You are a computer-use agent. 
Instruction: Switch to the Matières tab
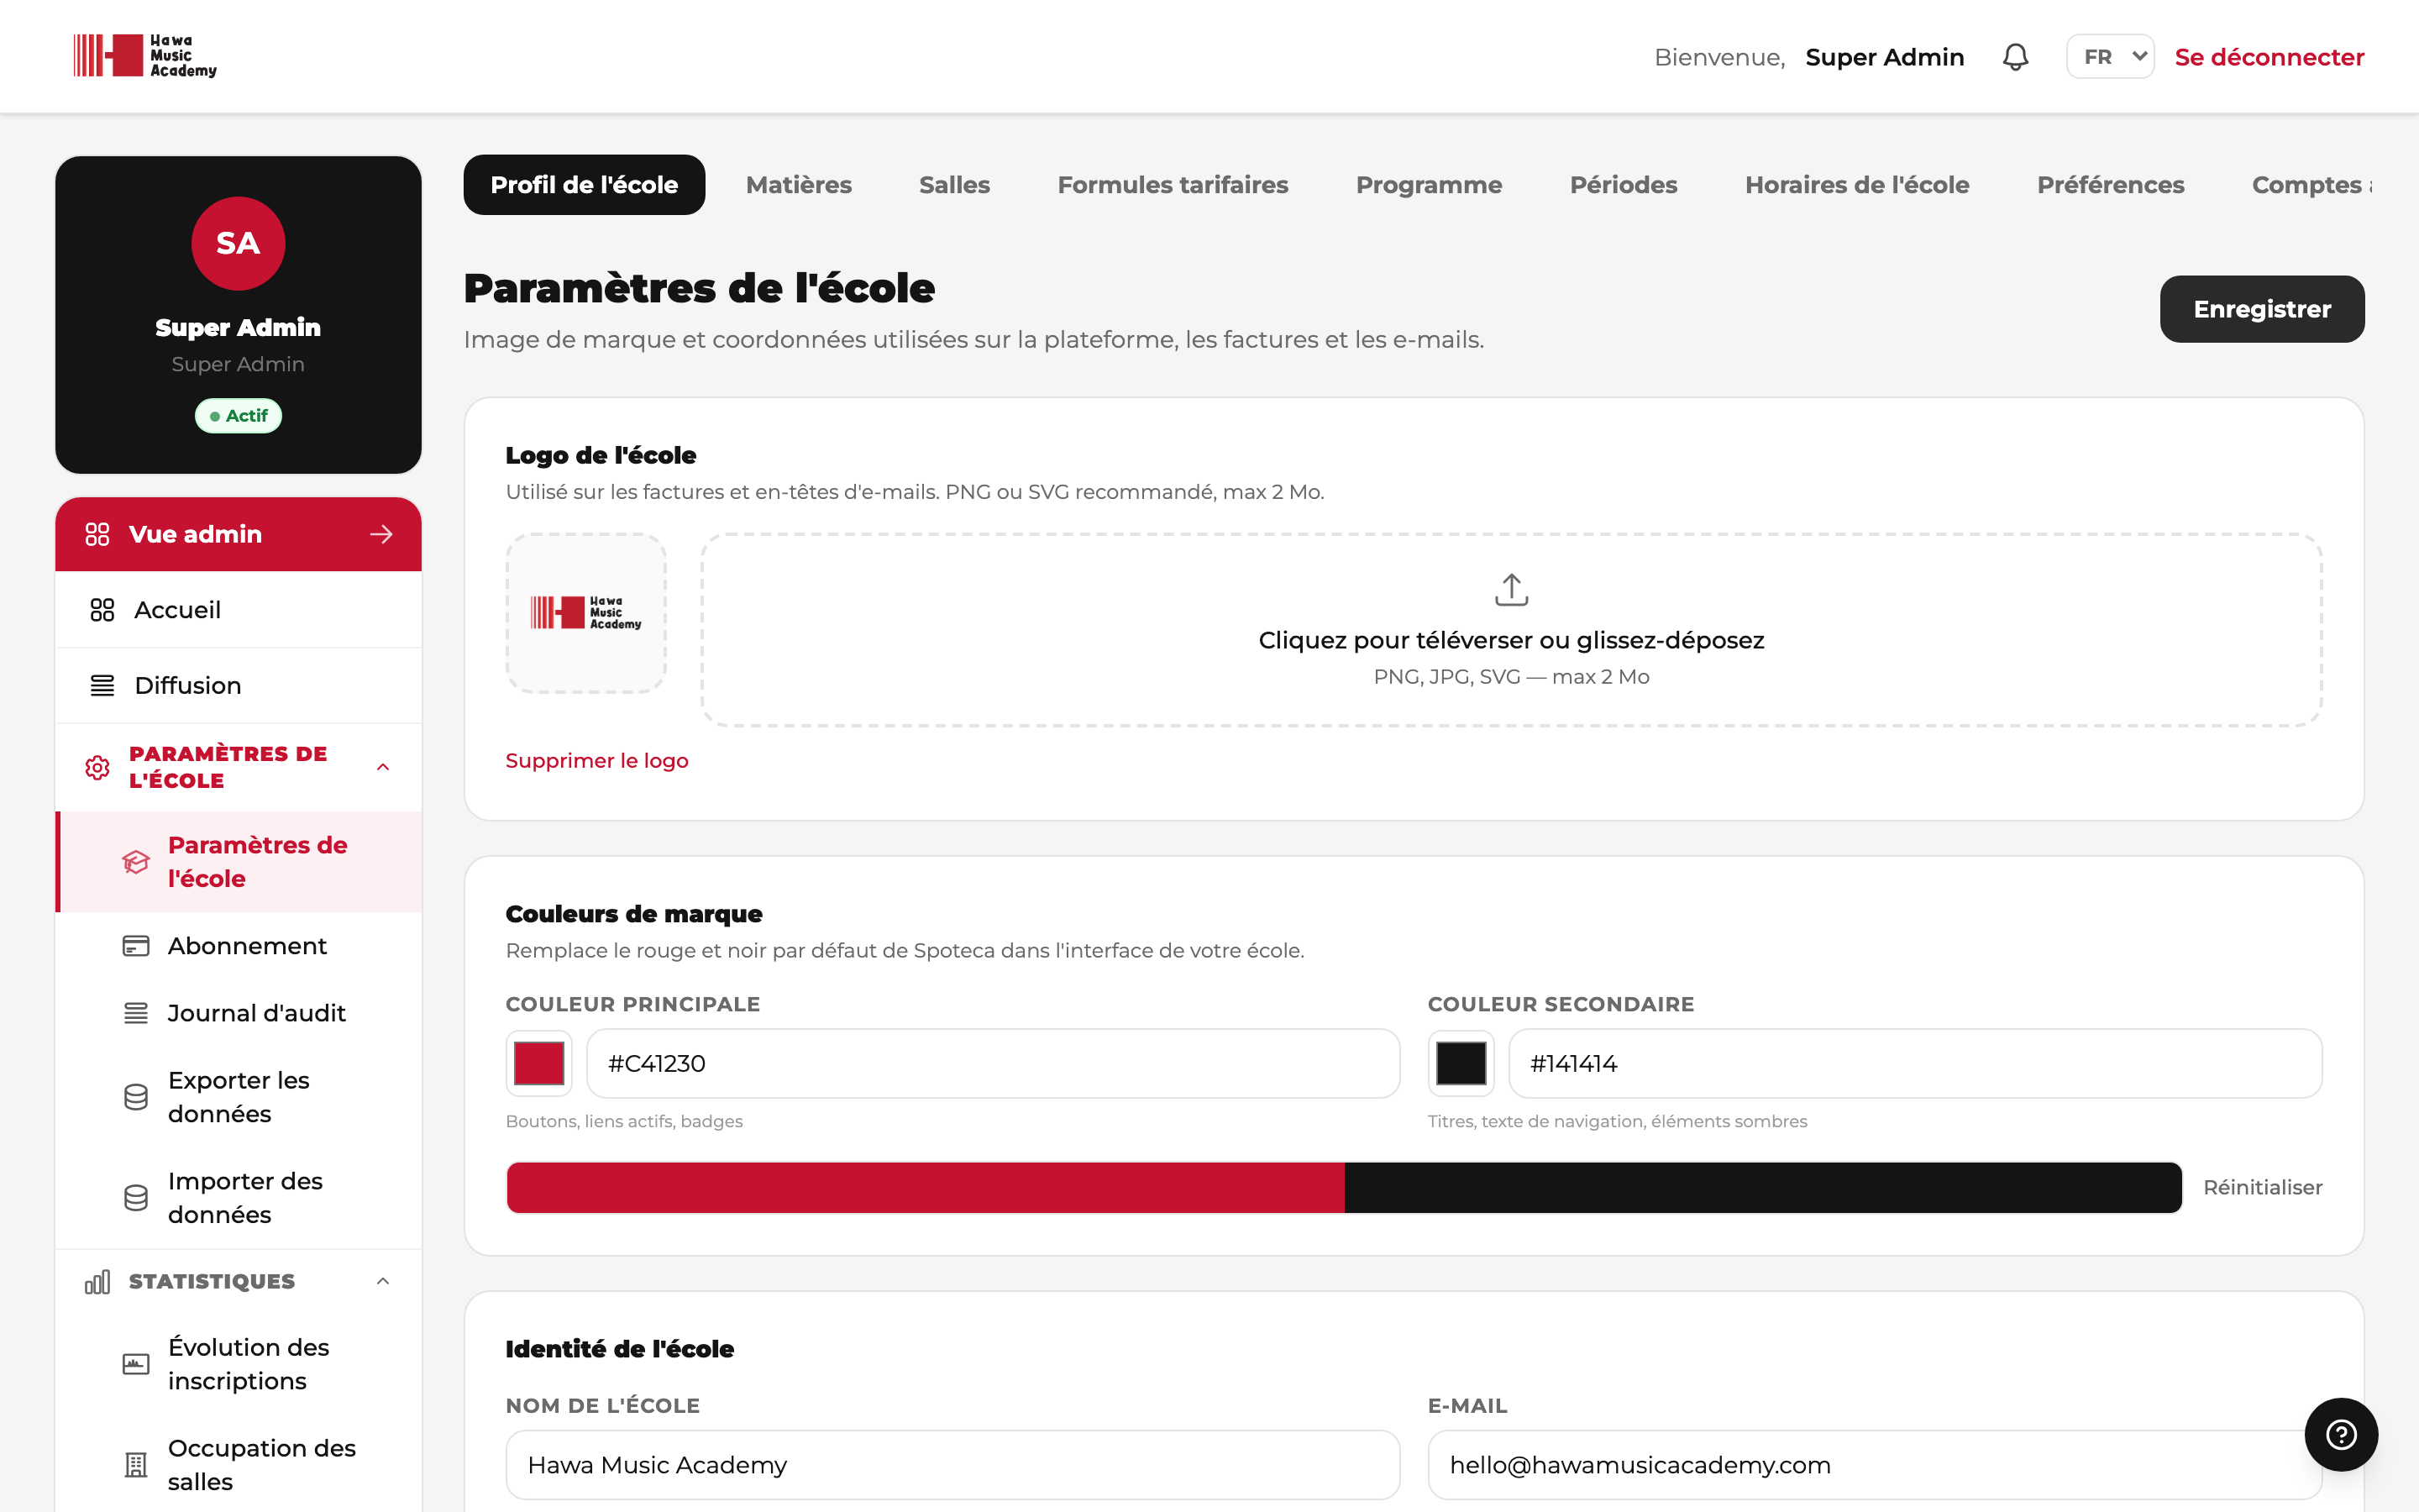[x=799, y=185]
